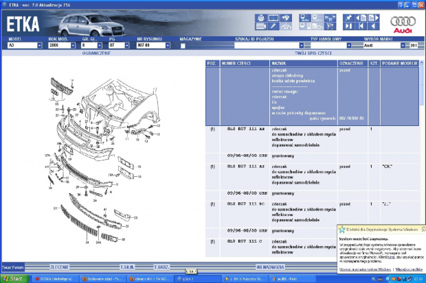Image resolution: width=426 pixels, height=283 pixels.
Task: Open the single shopping cart icon
Action: click(330, 26)
